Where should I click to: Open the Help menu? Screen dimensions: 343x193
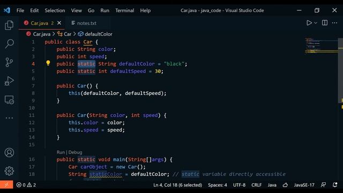(145, 11)
